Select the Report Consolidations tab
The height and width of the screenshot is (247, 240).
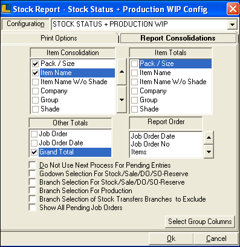click(178, 38)
